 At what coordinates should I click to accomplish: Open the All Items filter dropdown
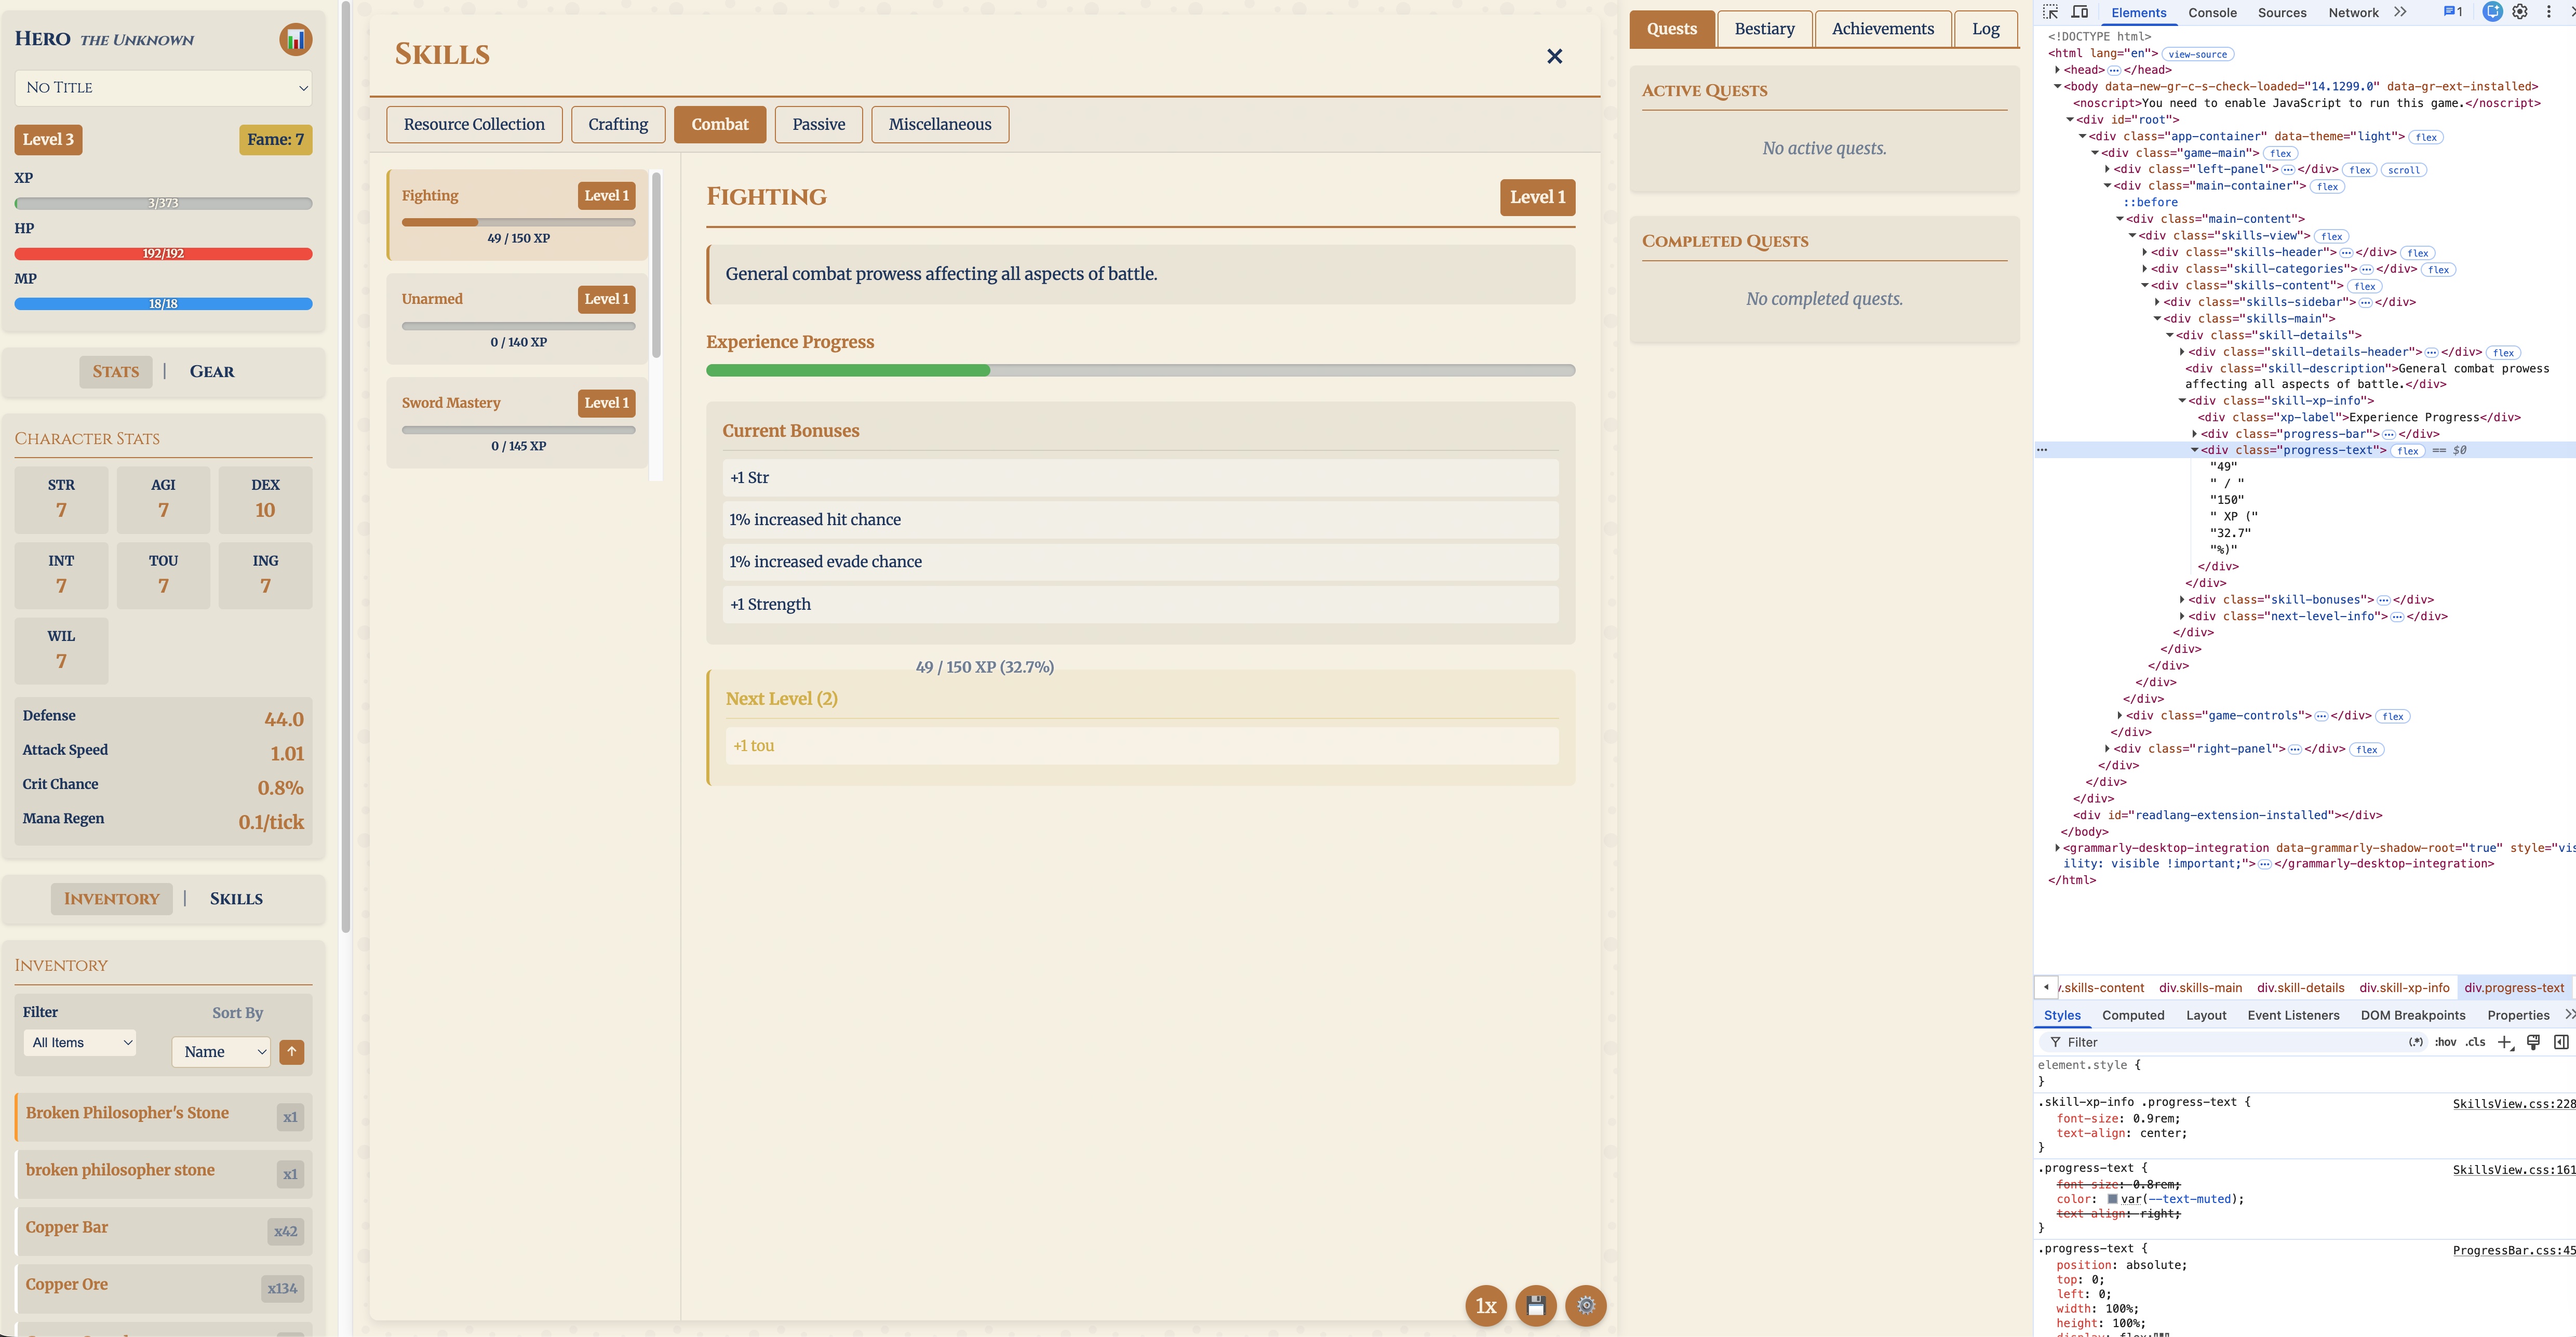point(80,1042)
